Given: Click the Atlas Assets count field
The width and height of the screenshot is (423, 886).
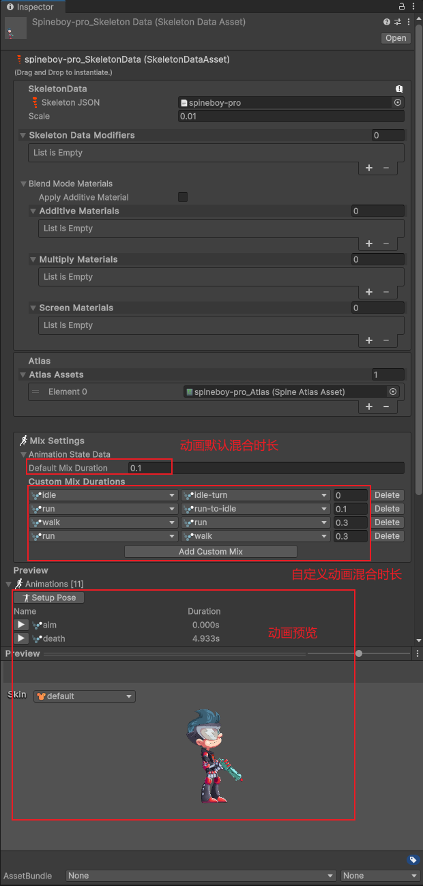Looking at the screenshot, I should 388,374.
